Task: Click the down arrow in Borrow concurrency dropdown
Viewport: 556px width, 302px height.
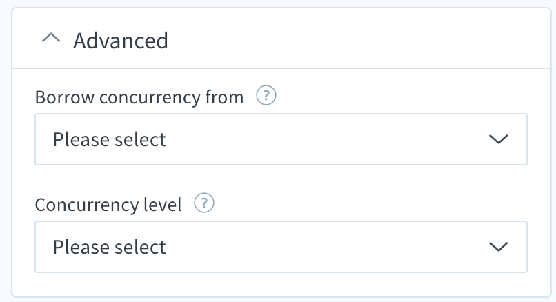Action: click(499, 139)
